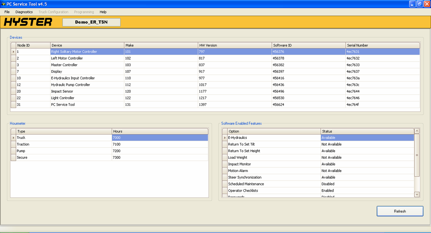Close the PC Service Tool window
Viewport: 431px width, 233px height.
pos(427,4)
